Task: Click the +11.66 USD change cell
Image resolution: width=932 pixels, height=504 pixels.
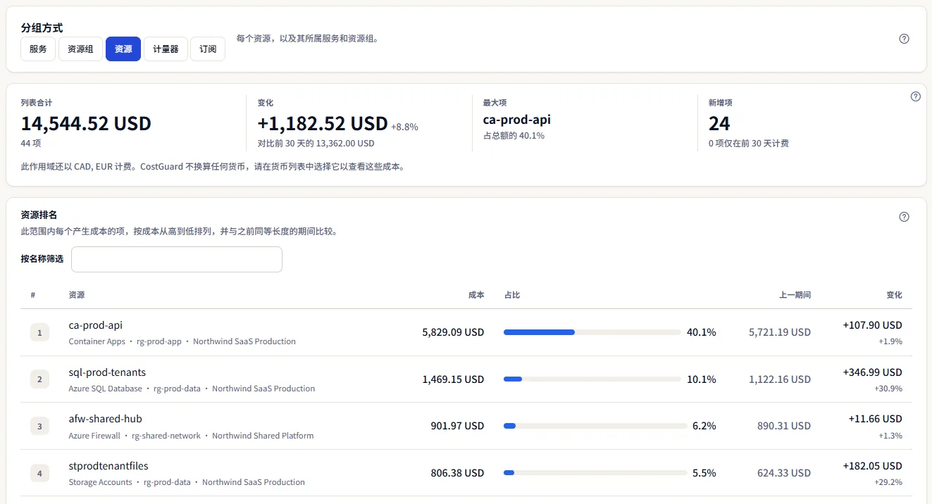Action: tap(876, 419)
